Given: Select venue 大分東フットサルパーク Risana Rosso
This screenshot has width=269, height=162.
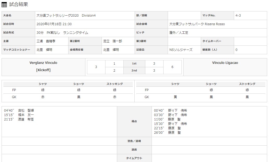Looking at the screenshot, I should tap(197, 24).
